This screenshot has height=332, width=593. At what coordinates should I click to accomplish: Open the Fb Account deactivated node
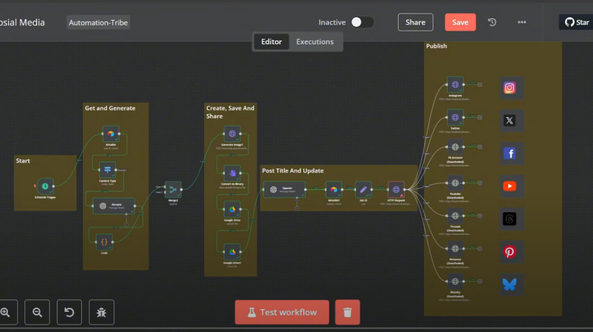(x=455, y=147)
